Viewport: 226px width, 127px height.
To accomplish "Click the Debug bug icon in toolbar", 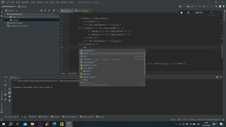I will point(204,6).
